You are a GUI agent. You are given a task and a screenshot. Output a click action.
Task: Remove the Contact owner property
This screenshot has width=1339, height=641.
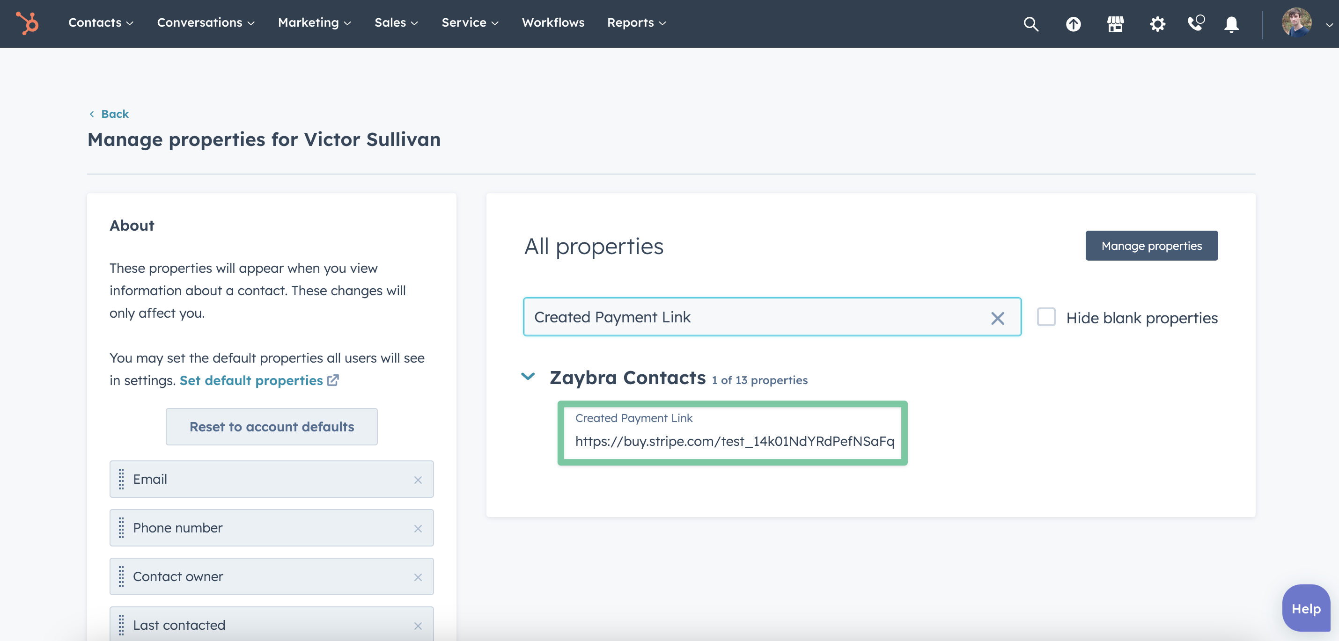(418, 578)
